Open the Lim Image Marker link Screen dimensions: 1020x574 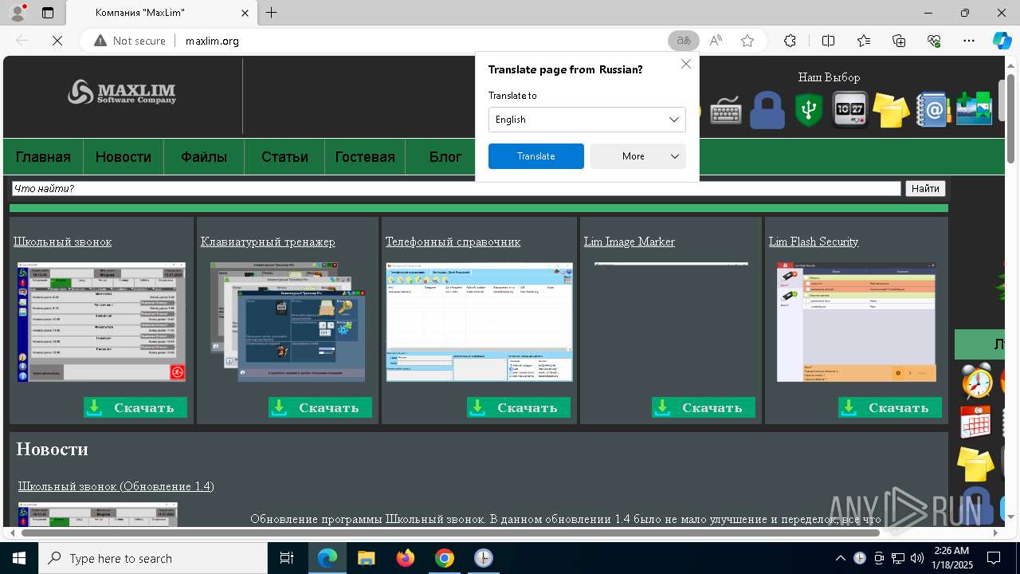point(629,242)
